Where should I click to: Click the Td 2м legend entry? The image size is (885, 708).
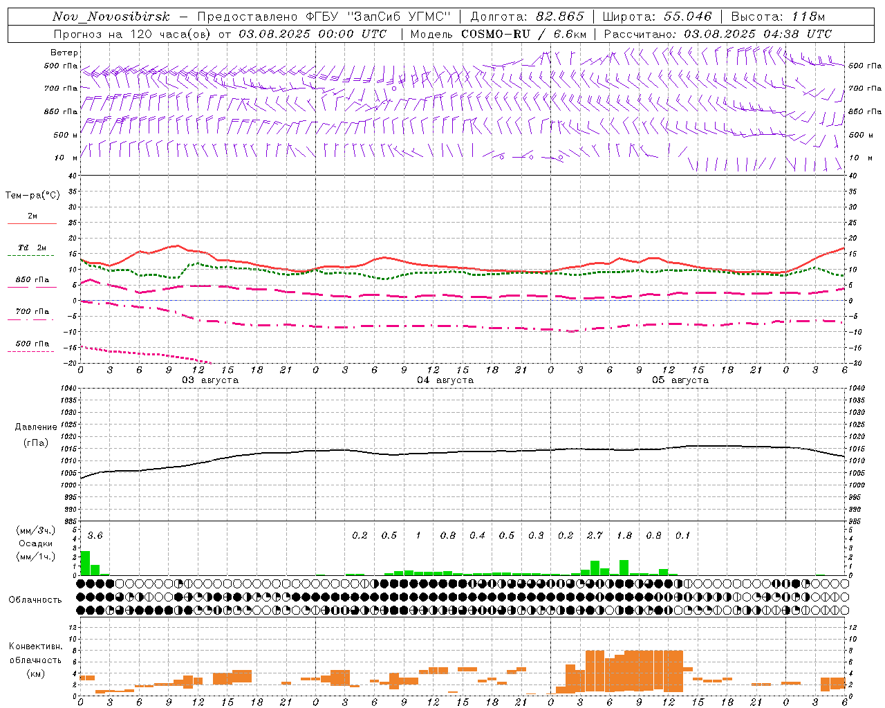pyautogui.click(x=32, y=248)
